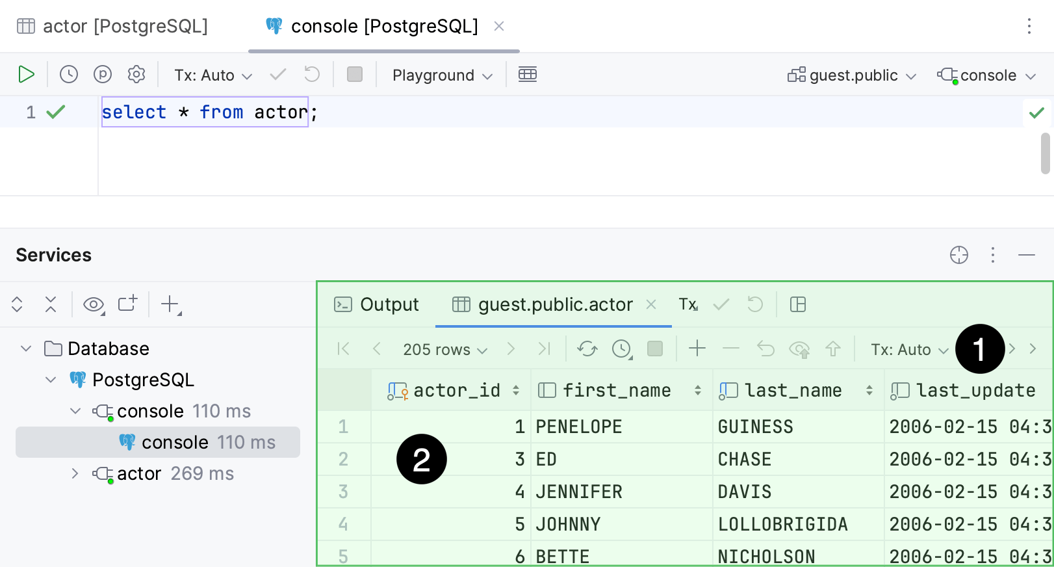
Task: Open query history clock icon
Action: (x=69, y=75)
